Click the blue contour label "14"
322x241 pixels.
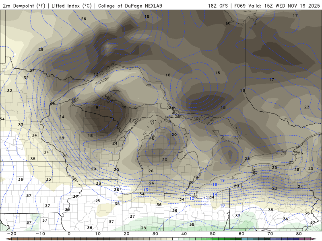tap(215, 194)
